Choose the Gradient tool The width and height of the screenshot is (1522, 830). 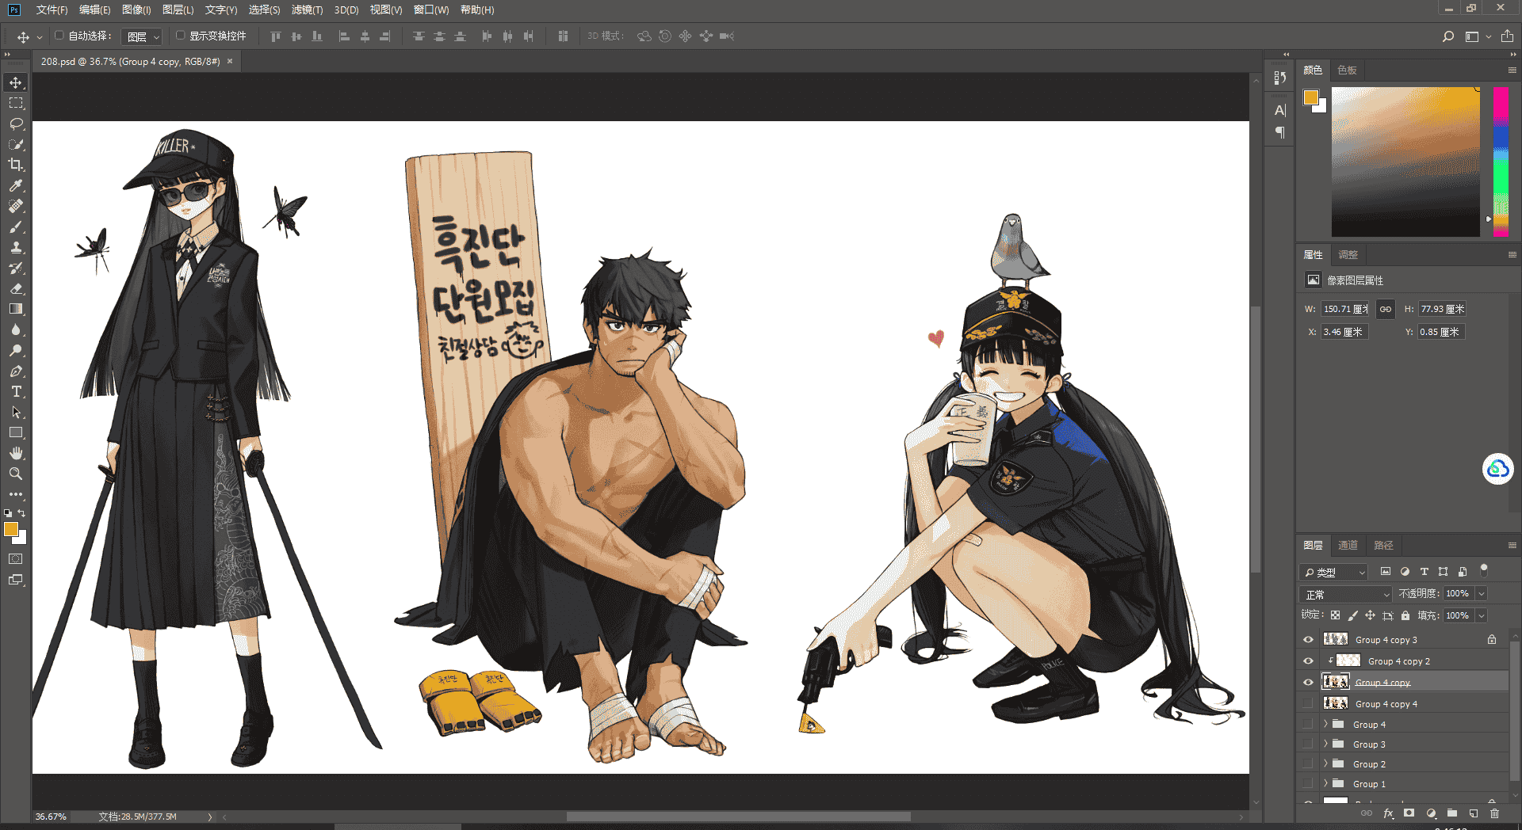(16, 309)
